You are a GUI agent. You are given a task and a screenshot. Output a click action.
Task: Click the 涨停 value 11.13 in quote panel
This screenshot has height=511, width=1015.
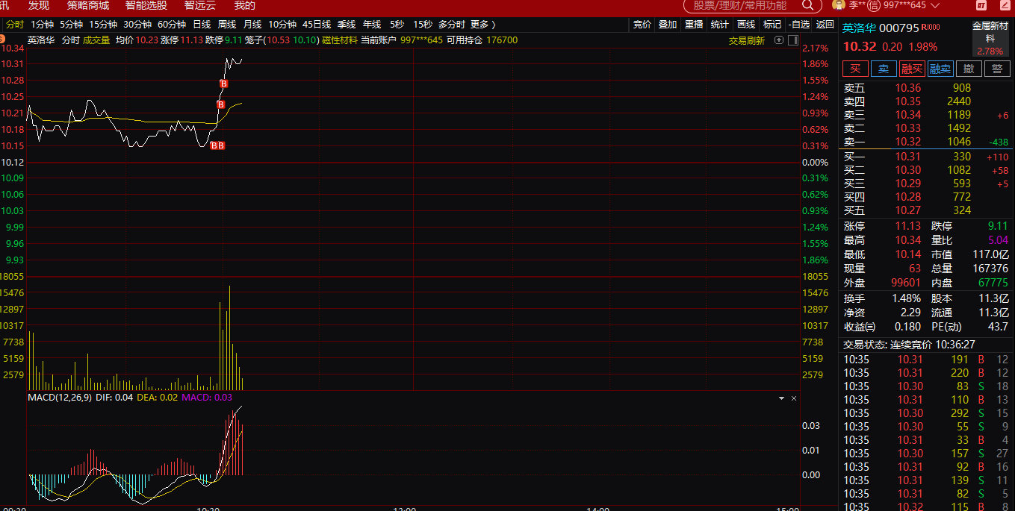(x=908, y=226)
